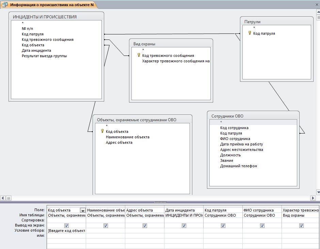320x249 pixels.
Task: Select 'Код патруля' field in ИНЦИДЕНТЫ И ПРОИСШЕСТВИЯ
Action: 33,34
